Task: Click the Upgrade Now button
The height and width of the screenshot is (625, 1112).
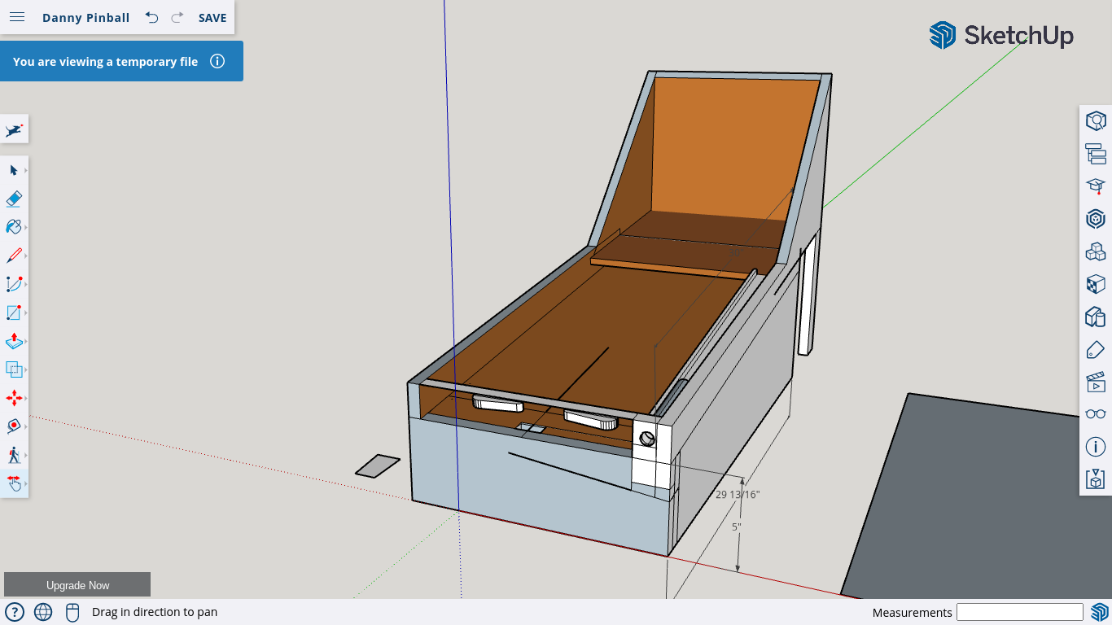Action: coord(77,584)
